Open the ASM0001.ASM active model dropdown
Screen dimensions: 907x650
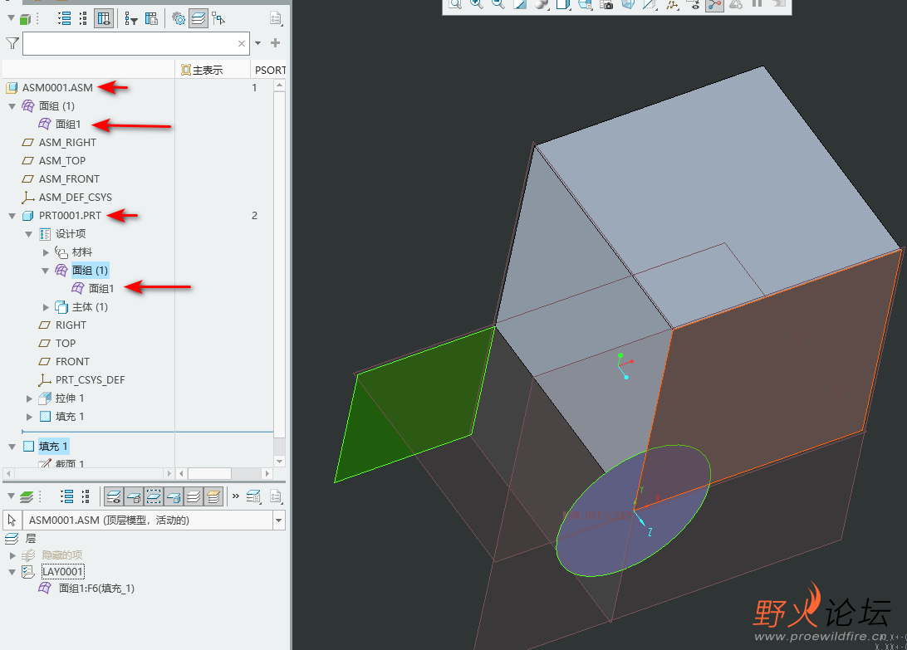[x=279, y=520]
